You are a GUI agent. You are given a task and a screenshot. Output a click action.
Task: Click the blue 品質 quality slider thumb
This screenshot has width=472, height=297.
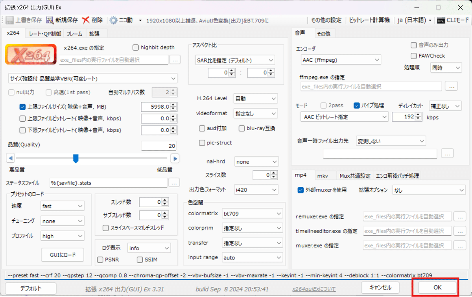(x=76, y=159)
